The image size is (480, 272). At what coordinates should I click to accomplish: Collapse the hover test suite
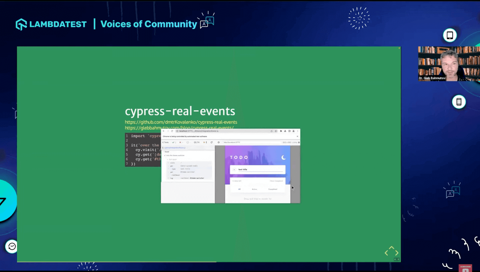(x=164, y=152)
